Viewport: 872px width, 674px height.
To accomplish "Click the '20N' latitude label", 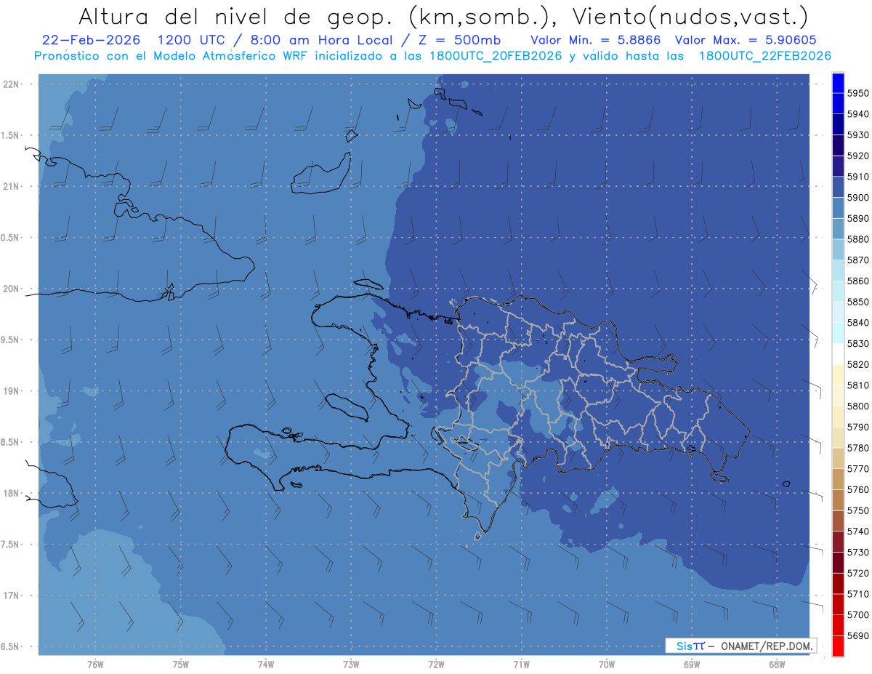I will 10,289.
